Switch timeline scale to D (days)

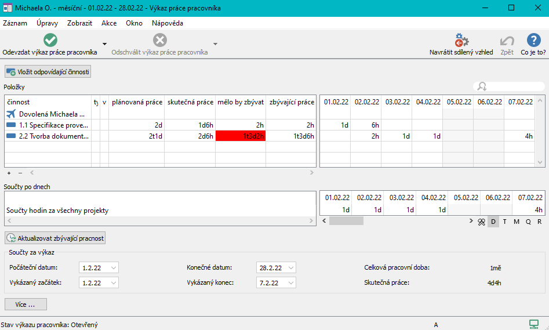point(493,222)
